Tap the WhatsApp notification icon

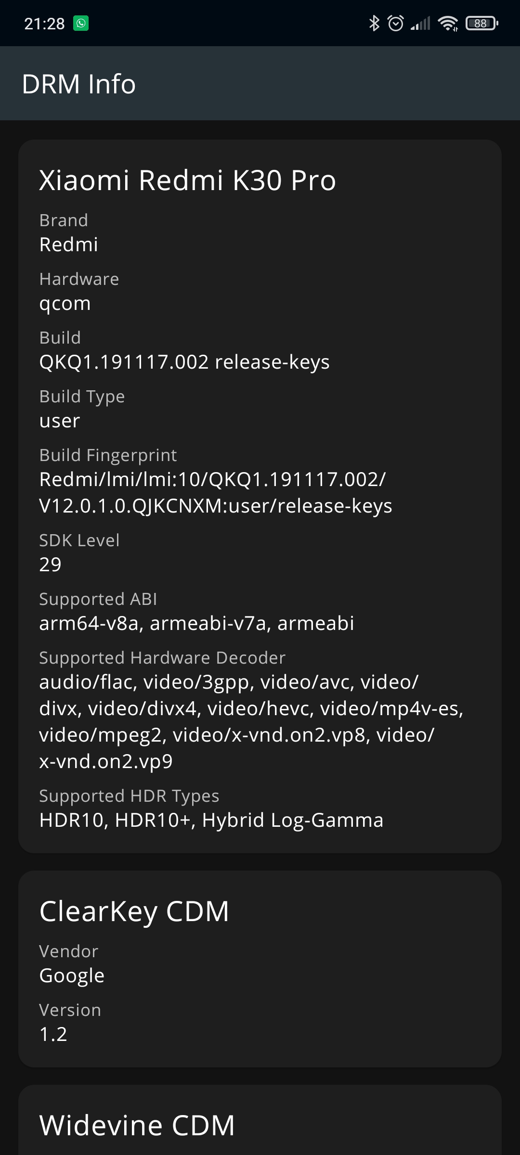[x=81, y=23]
